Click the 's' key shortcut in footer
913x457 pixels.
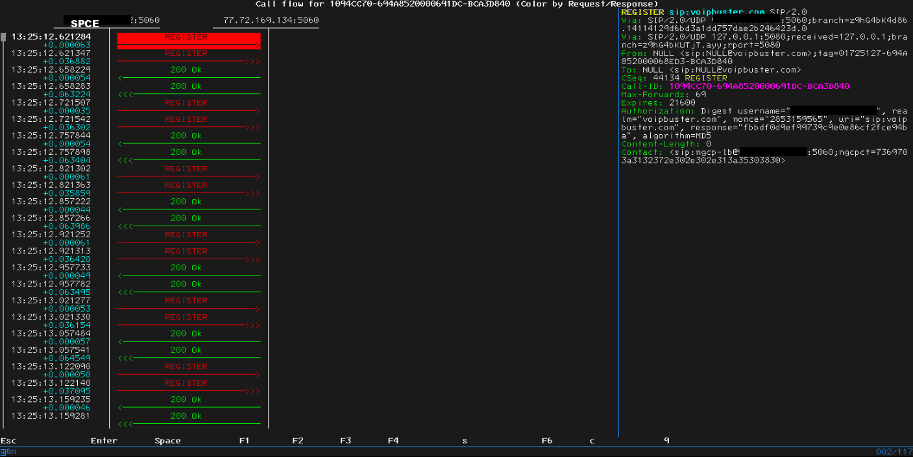[x=465, y=441]
